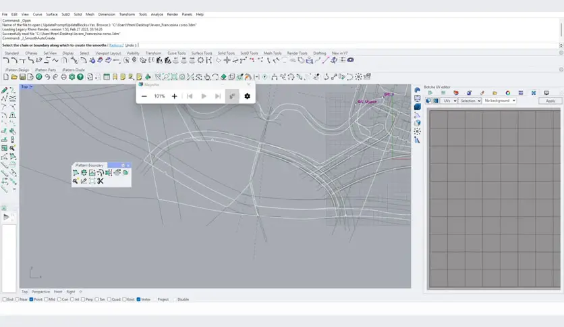This screenshot has width=564, height=327.
Task: Click the New file icon in toolbar
Action: (x=6, y=77)
